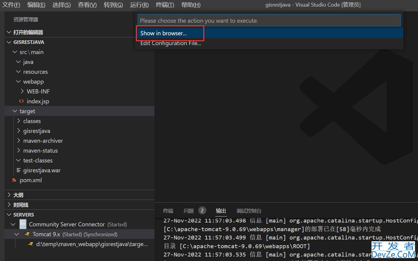Click the index.jsp file icon

[x=21, y=101]
